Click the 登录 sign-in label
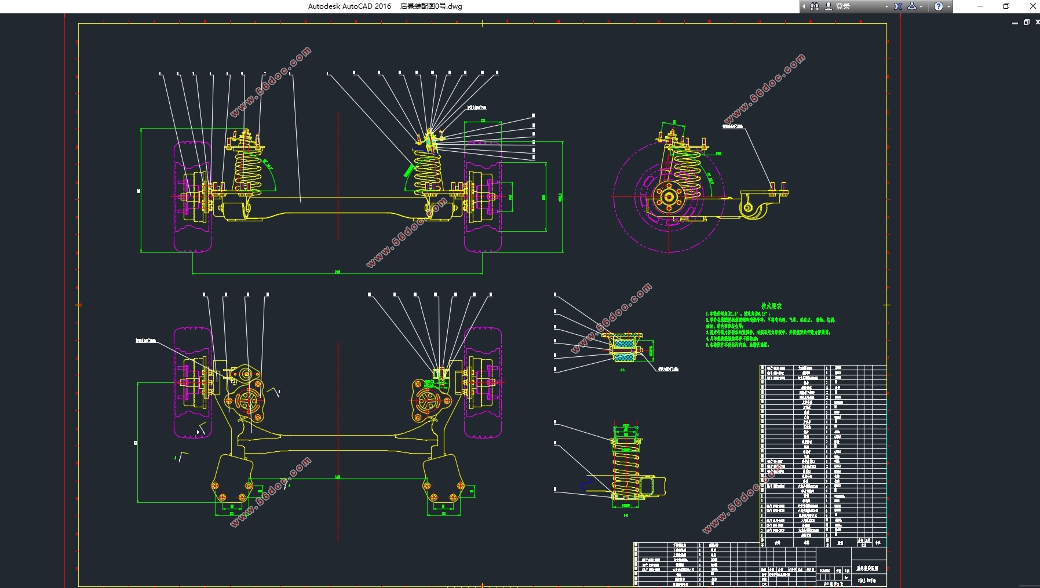The width and height of the screenshot is (1040, 588). 843,6
